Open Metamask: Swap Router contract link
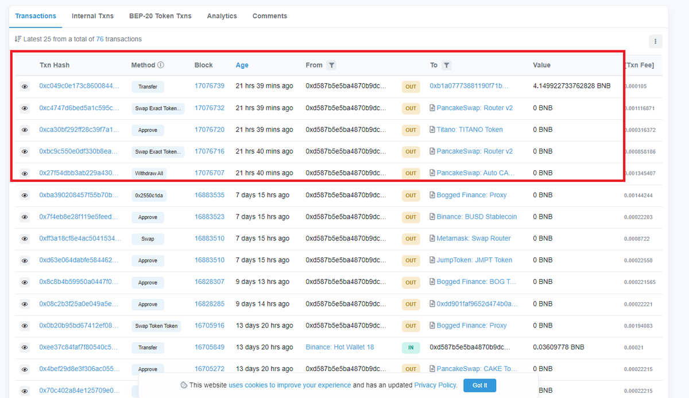Screen dimensions: 689x398 pos(474,239)
